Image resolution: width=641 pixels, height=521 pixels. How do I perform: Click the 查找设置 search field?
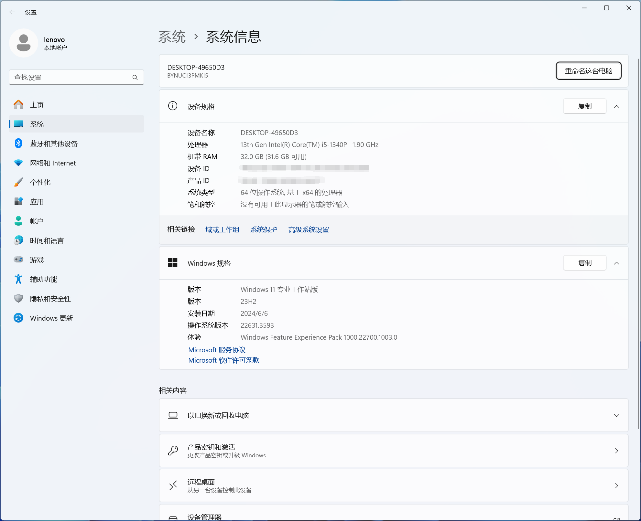tap(71, 78)
